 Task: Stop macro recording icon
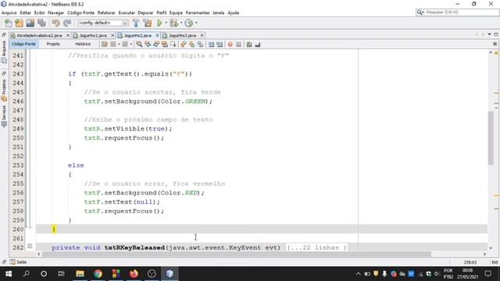pyautogui.click(x=238, y=44)
